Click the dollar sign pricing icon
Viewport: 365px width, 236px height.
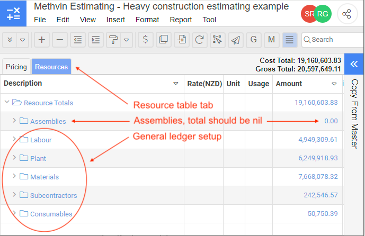146,40
